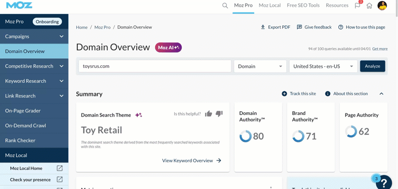The height and width of the screenshot is (189, 398).
Task: Collapse the Summary section chevron
Action: 381,94
